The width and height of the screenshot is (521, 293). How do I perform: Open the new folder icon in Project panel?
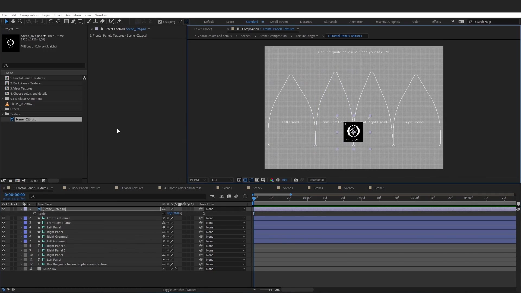point(10,181)
